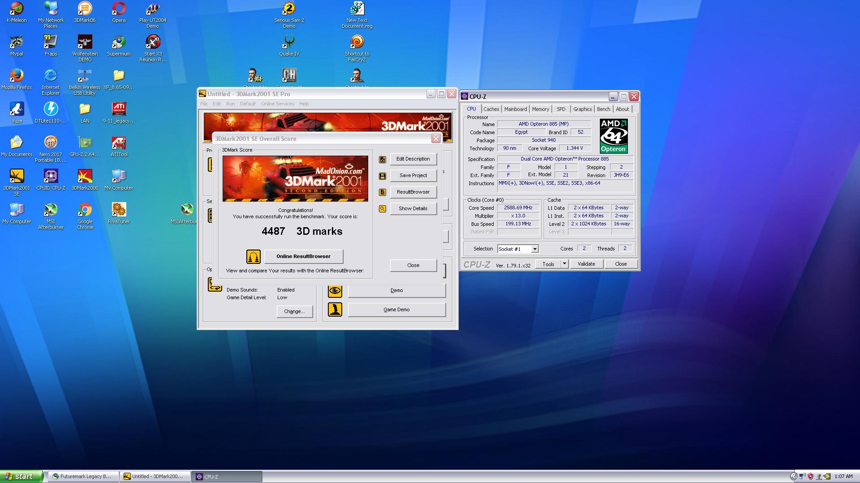The width and height of the screenshot is (860, 483).
Task: Switch to the Mainboard tab in CPU-Z
Action: pos(515,109)
